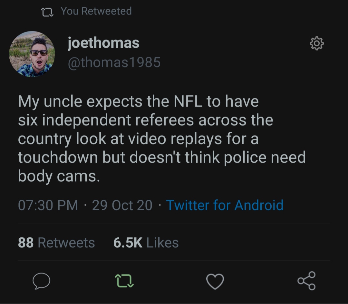View the 6.5K Likes list
This screenshot has height=304, width=348.
click(146, 242)
